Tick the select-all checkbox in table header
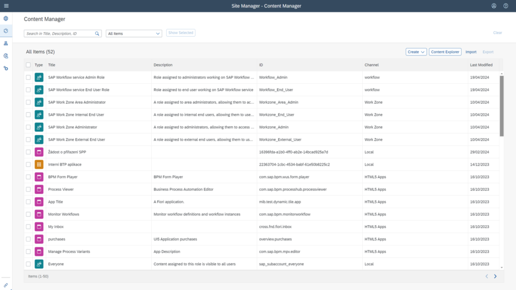The height and width of the screenshot is (290, 516). click(x=28, y=65)
